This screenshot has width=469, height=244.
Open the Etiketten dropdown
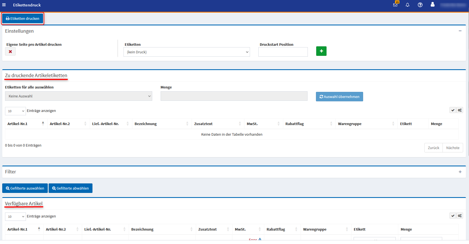click(187, 52)
